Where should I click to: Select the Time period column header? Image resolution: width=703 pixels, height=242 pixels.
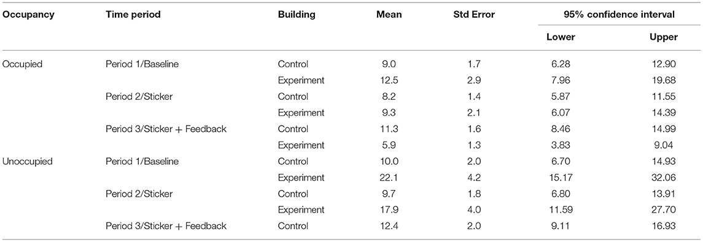tap(133, 14)
